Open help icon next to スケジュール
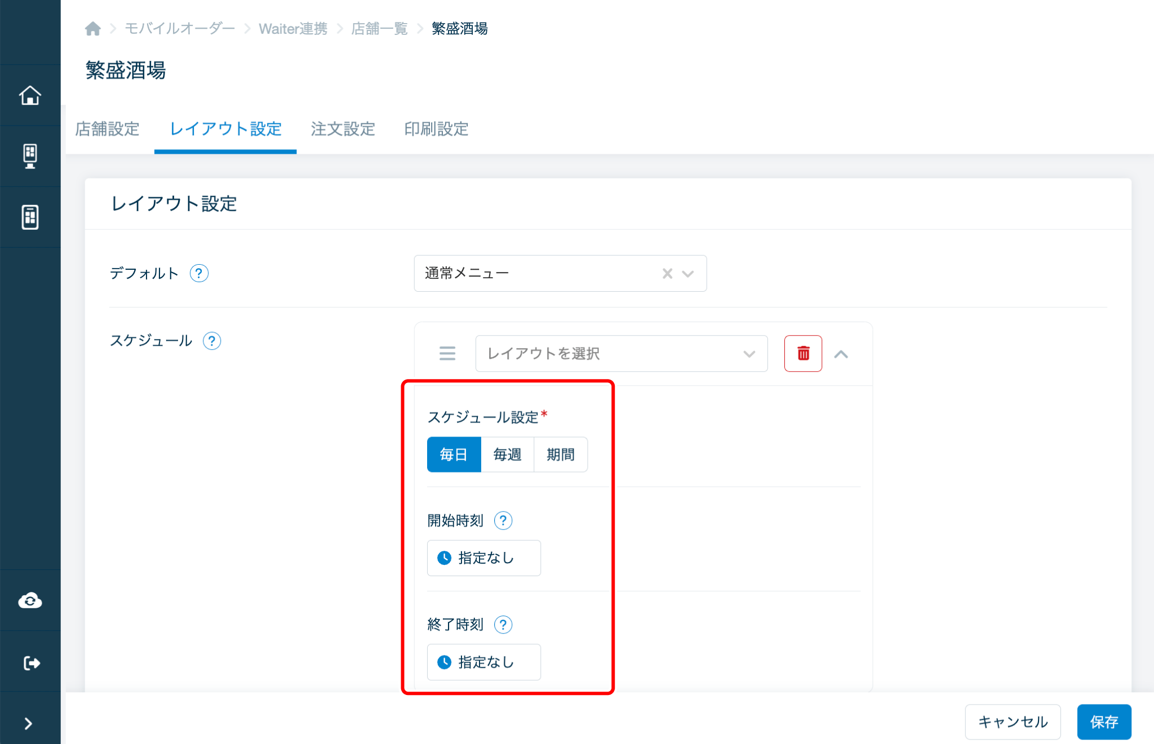 pyautogui.click(x=212, y=341)
